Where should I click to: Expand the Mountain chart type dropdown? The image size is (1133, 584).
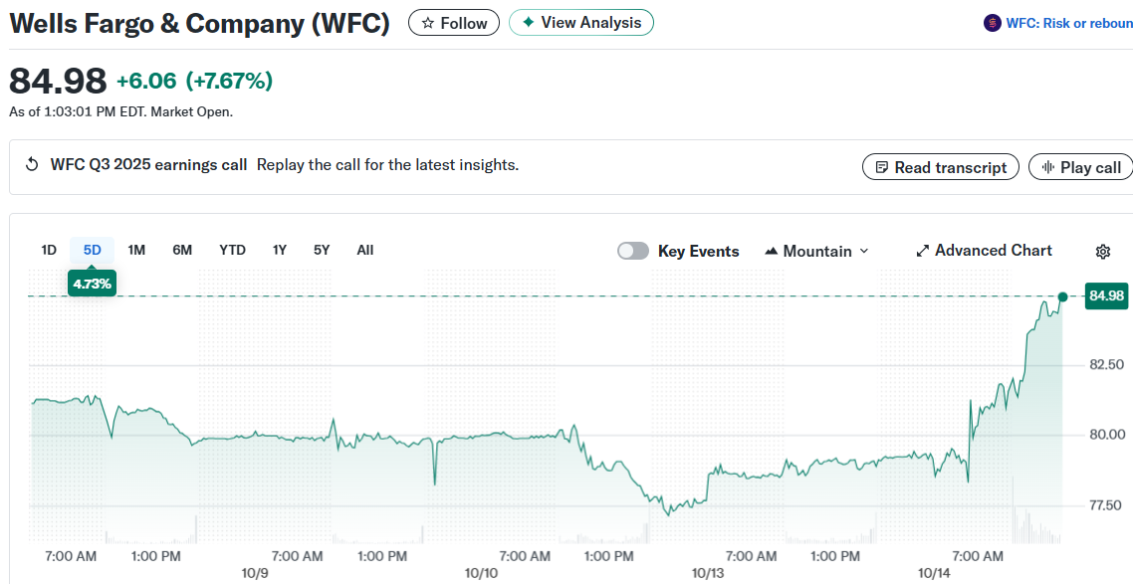816,251
